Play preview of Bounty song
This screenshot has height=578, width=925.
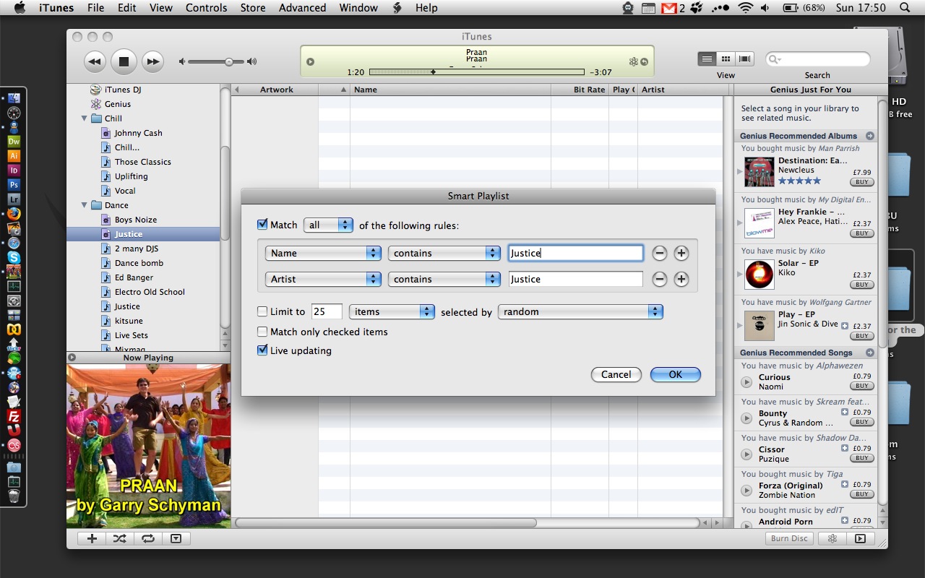[747, 418]
